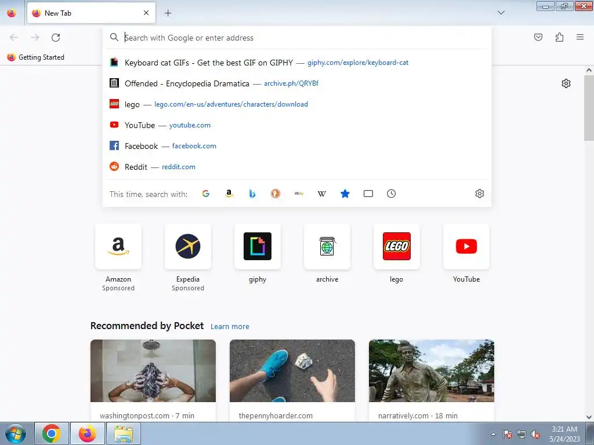Go forward one page
Viewport: 594px width, 445px height.
coord(35,38)
